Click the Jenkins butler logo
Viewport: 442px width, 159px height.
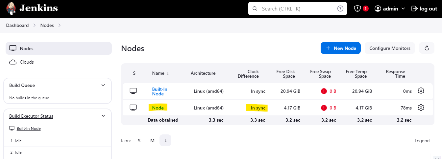click(11, 9)
